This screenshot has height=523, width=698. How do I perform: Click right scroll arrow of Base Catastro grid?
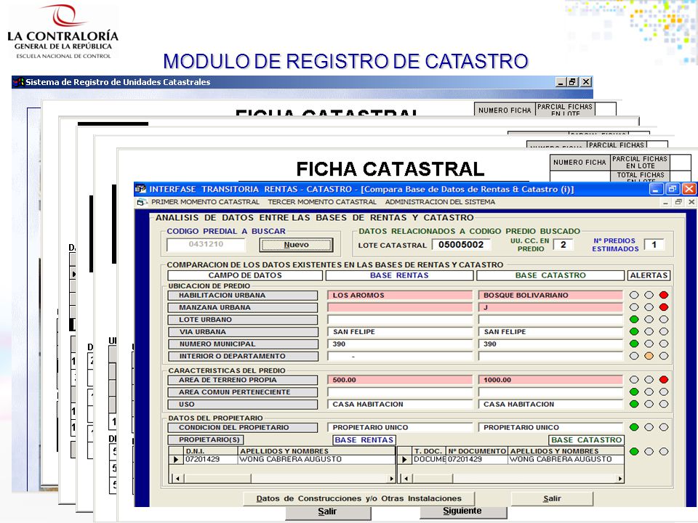(x=619, y=479)
